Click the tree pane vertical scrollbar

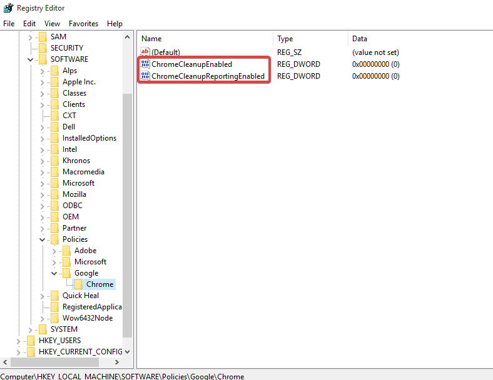pos(128,212)
